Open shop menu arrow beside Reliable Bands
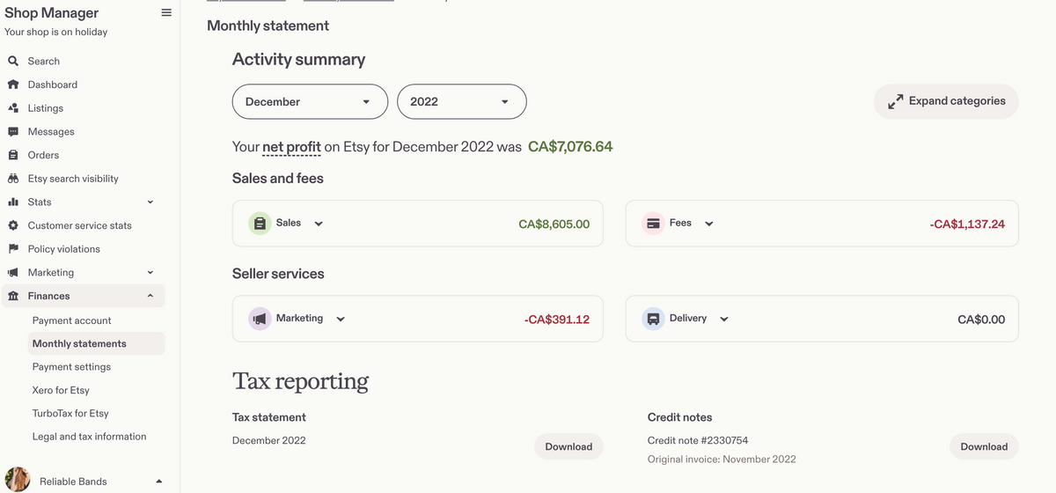 (x=158, y=482)
